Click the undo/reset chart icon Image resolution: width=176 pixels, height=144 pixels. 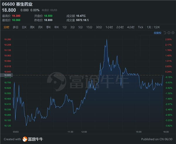tap(165, 33)
